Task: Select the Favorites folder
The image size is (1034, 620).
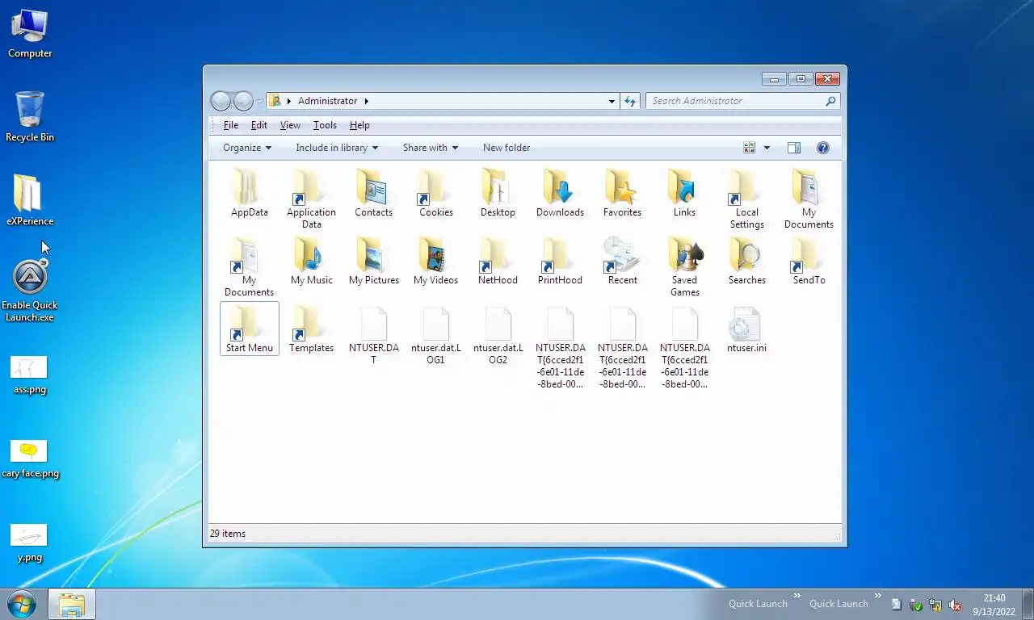Action: (622, 192)
